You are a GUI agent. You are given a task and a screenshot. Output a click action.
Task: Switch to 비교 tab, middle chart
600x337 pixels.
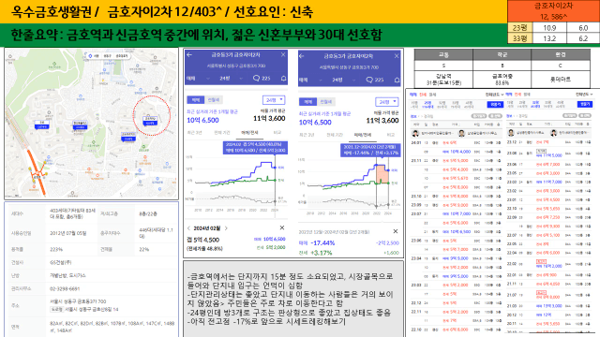tap(390, 135)
